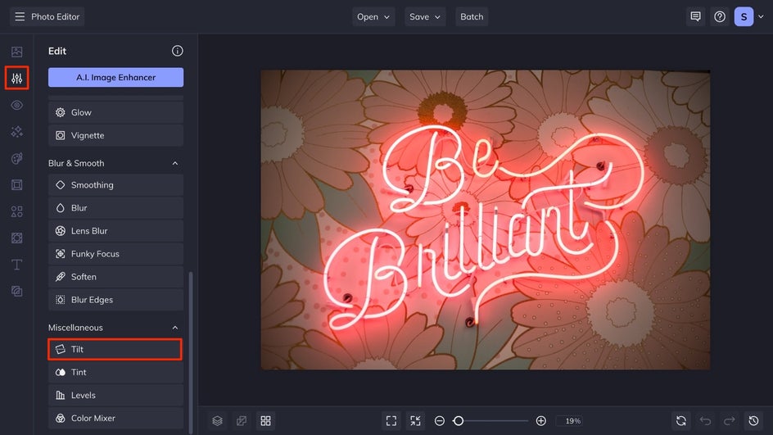Open the Touch Up eye sidebar icon

pos(16,105)
